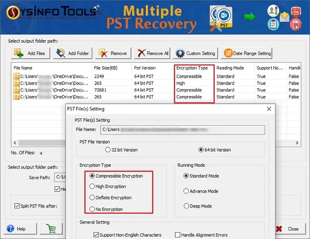Click the Reading Mode column header
310x239 pixels.
pos(234,68)
